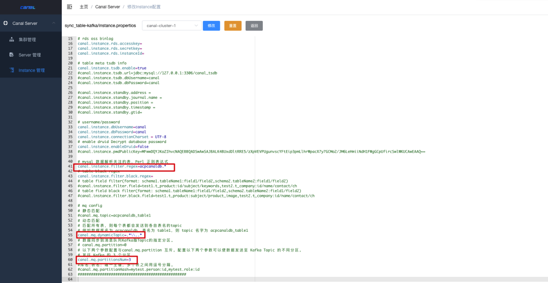Click the # rds oss binlog comment
548x283 pixels.
point(95,39)
